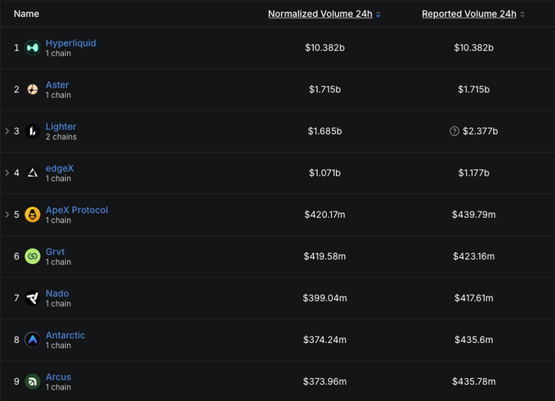This screenshot has width=555, height=401.
Task: Sort by Reported Volume 24h header
Action: pos(469,14)
